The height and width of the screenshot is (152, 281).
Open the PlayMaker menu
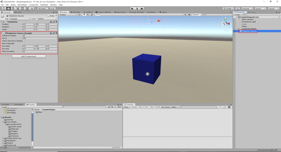point(44,5)
